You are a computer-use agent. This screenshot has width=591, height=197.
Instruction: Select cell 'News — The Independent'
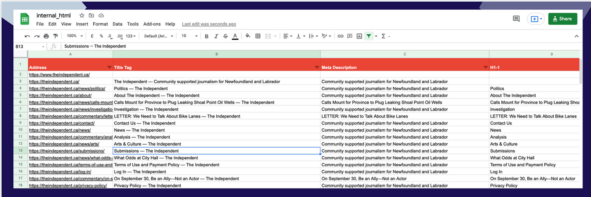click(x=217, y=130)
